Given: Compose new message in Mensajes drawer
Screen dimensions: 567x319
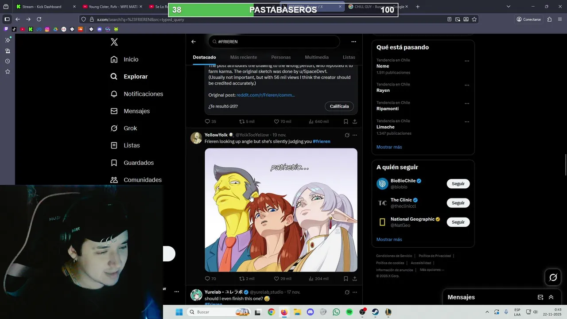Looking at the screenshot, I should pos(540,297).
